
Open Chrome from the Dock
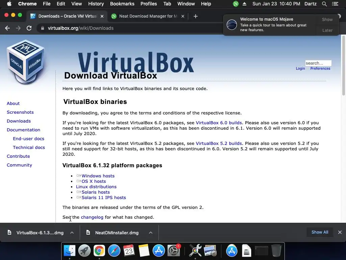point(99,251)
